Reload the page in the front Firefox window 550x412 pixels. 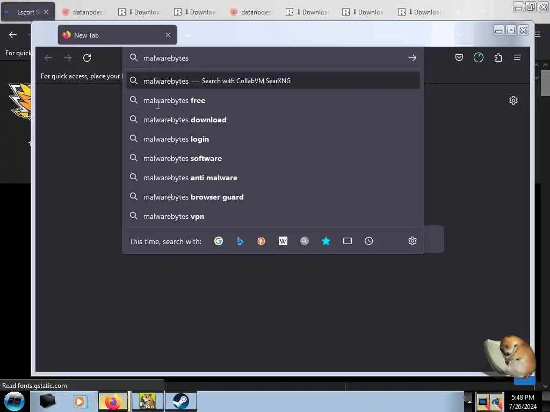coord(87,58)
